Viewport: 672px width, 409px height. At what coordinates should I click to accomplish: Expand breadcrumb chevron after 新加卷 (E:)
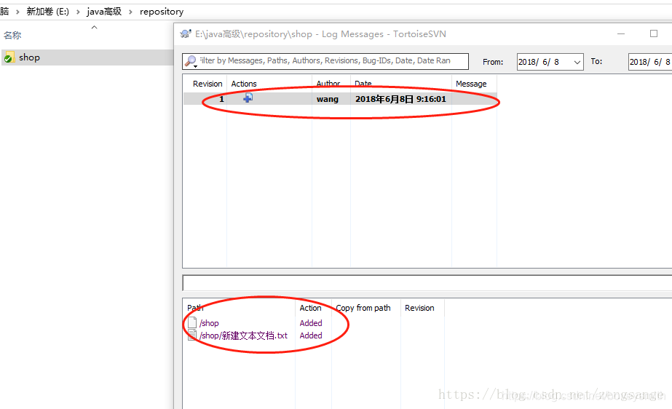pyautogui.click(x=78, y=12)
